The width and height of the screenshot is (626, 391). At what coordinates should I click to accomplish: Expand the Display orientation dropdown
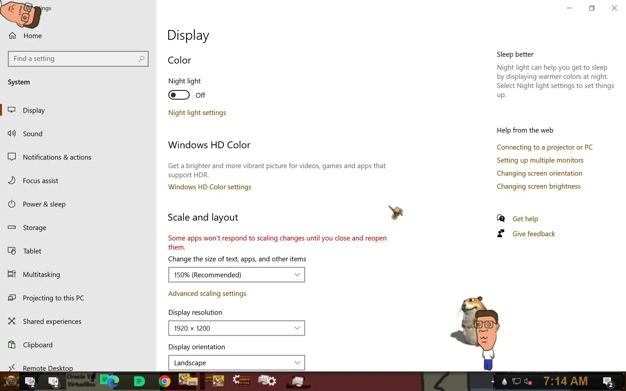tap(236, 363)
